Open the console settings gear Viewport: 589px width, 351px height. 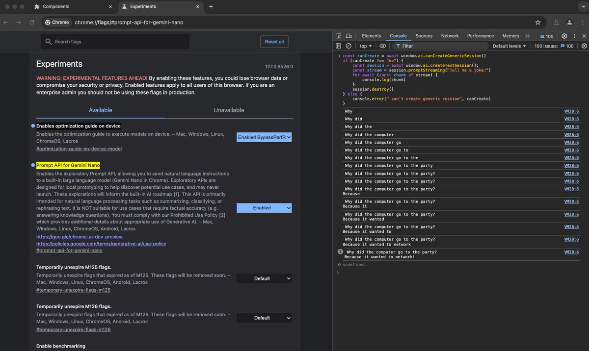584,46
